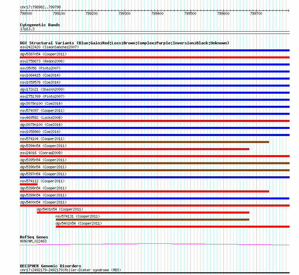Click ruler position 799400
Image resolution: width=299 pixels, height=275 pixels.
point(157,13)
